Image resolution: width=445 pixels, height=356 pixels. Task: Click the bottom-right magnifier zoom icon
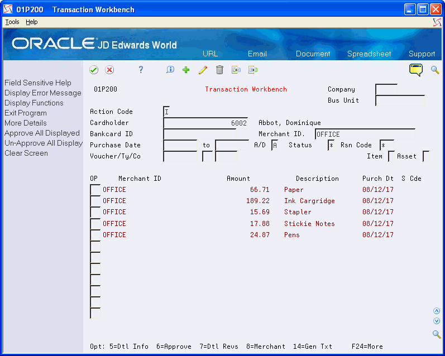coord(437,334)
